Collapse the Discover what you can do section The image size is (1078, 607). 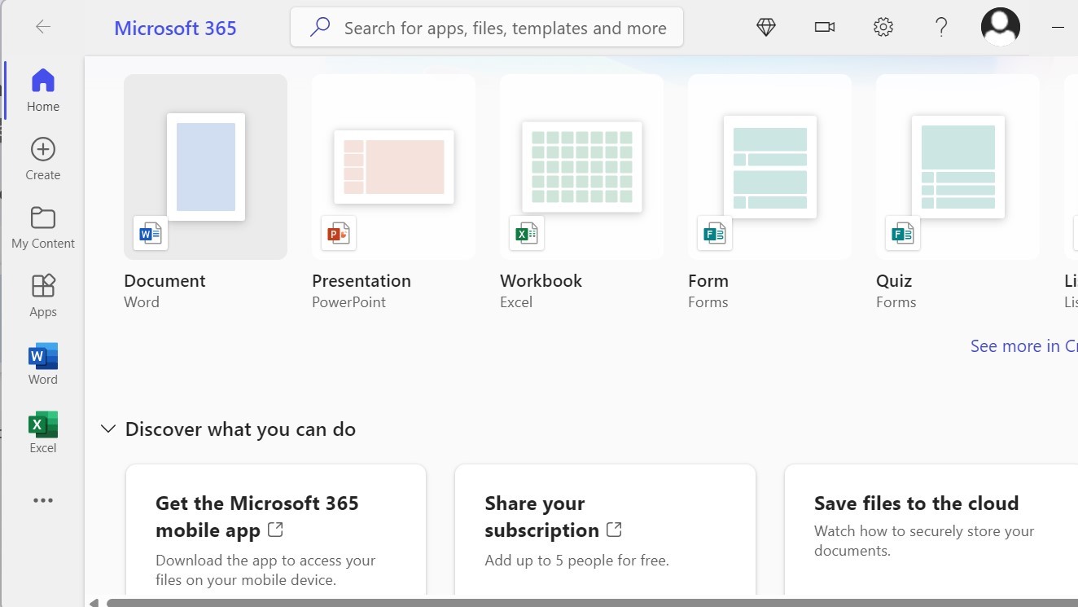107,429
